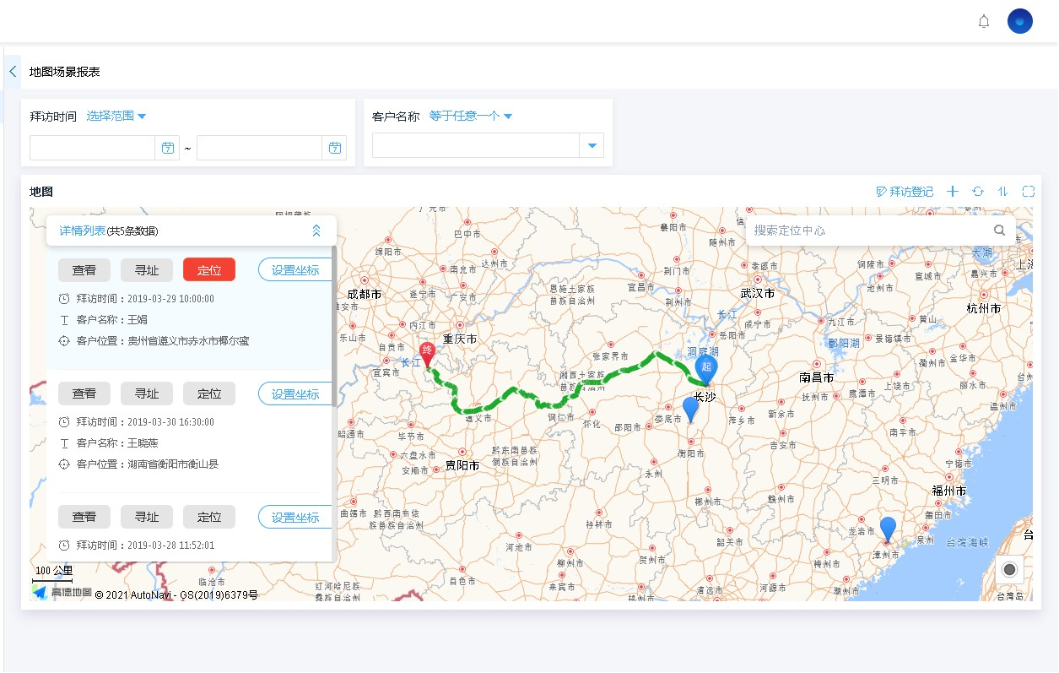Image resolution: width=1059 pixels, height=673 pixels.
Task: Collapse the 详情列表 panel
Action: click(316, 231)
